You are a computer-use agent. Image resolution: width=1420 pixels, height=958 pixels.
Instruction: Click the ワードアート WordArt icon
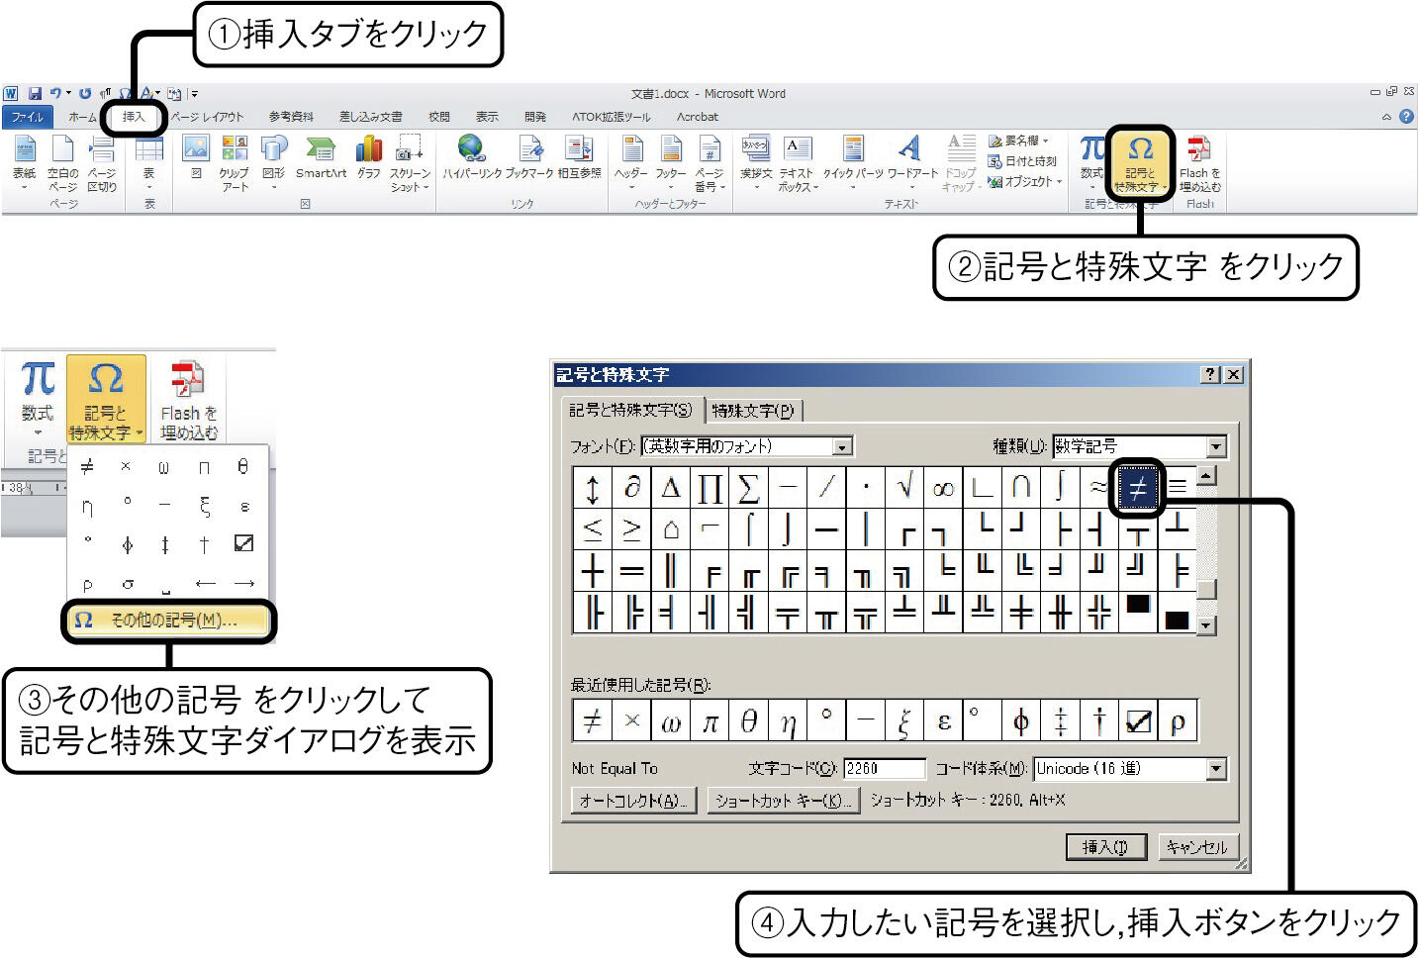click(x=910, y=150)
